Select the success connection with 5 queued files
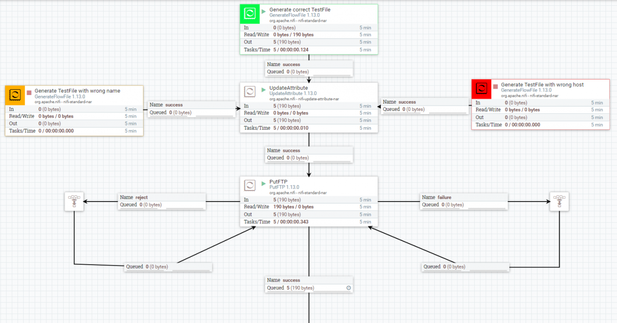Image resolution: width=617 pixels, height=323 pixels. click(x=309, y=284)
